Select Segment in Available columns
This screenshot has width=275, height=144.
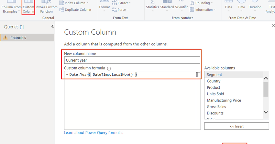coord(234,75)
